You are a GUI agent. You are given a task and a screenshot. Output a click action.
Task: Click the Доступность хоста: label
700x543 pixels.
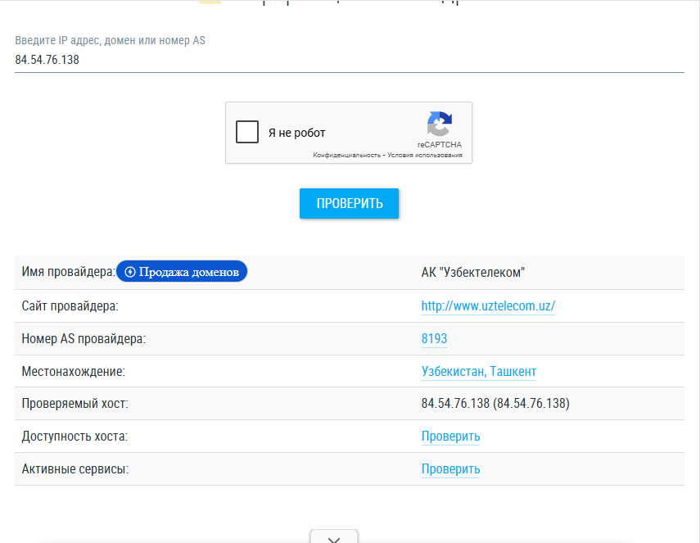point(75,437)
